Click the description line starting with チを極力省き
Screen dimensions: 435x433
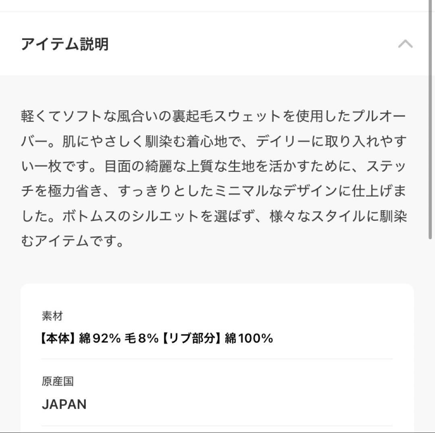(x=213, y=191)
